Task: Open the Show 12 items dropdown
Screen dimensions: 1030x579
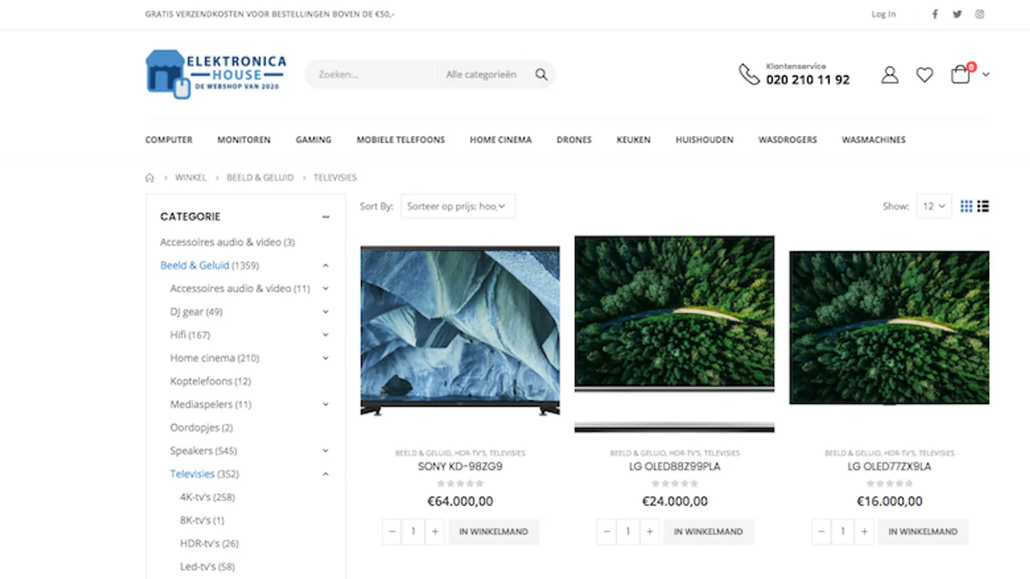Action: click(933, 206)
